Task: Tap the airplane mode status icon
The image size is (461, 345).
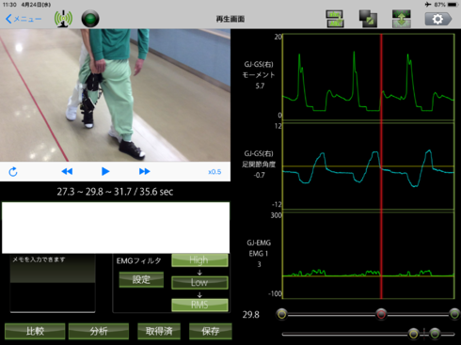Action: pyautogui.click(x=428, y=5)
